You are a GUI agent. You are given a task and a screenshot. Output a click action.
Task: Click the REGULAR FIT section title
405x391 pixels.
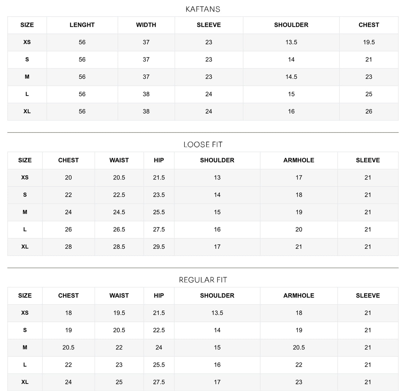pos(203,280)
